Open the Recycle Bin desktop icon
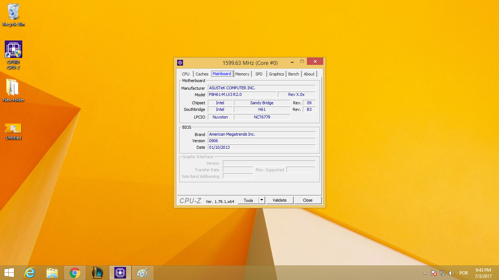 14,15
